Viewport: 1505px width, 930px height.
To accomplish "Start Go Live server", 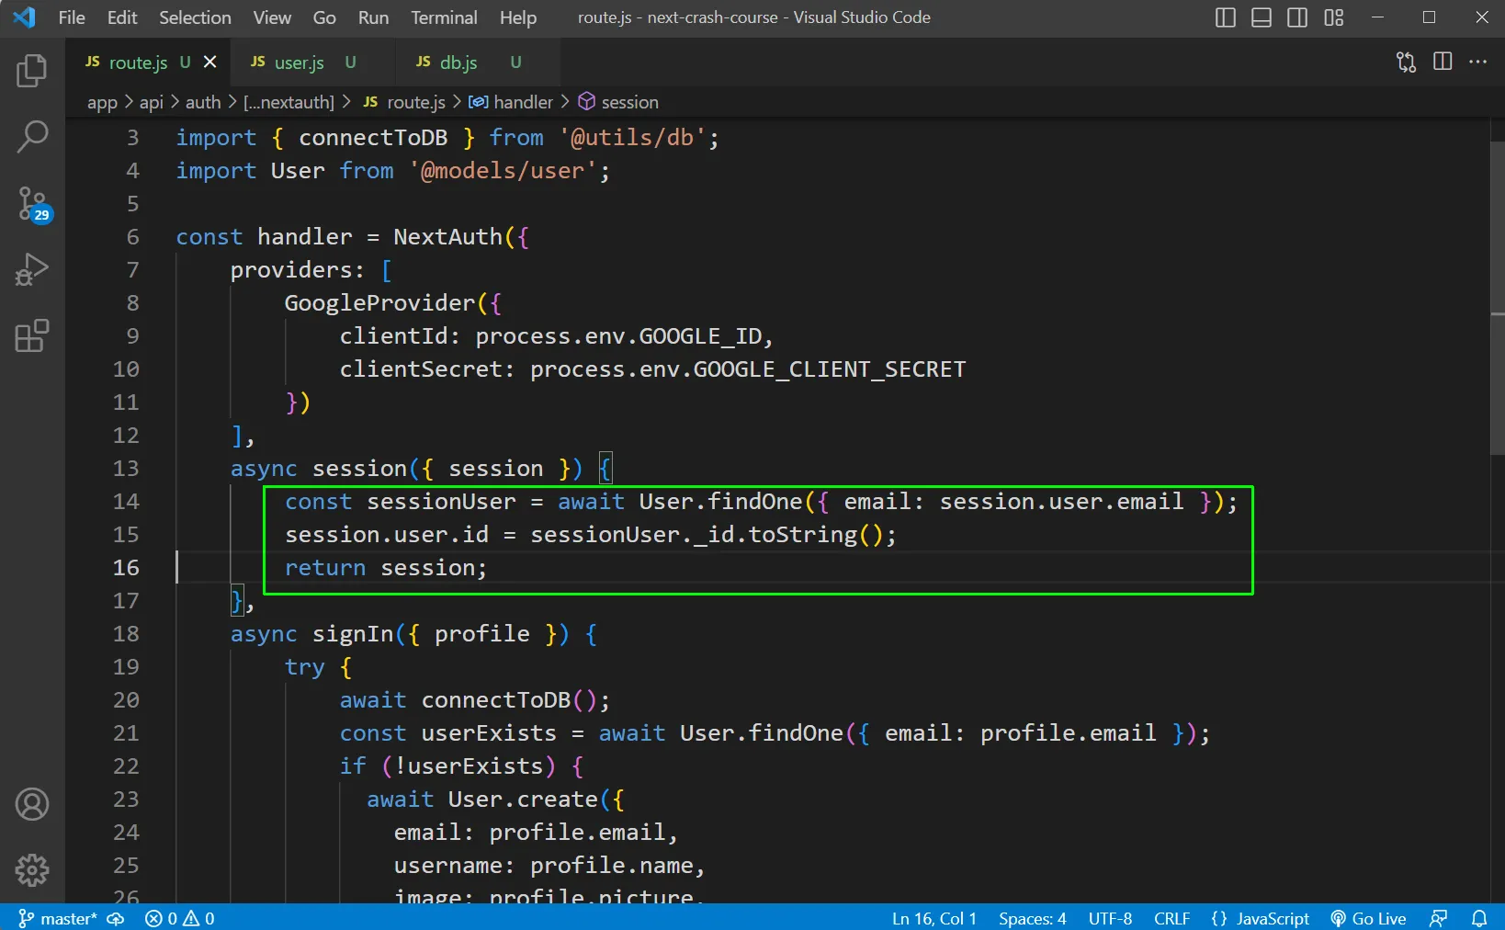I will pyautogui.click(x=1368, y=918).
